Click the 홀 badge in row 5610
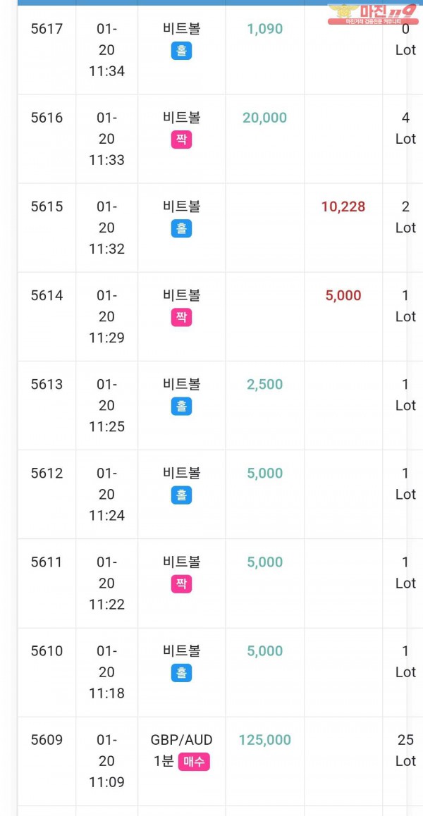This screenshot has height=816, width=423. [x=181, y=672]
